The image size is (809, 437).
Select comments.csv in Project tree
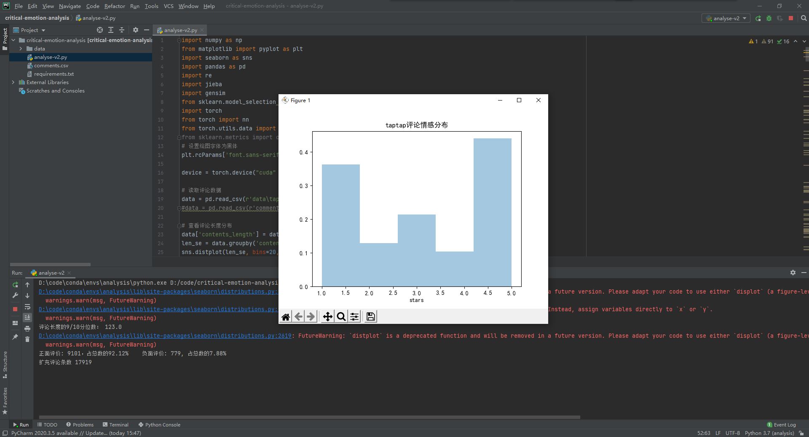51,66
